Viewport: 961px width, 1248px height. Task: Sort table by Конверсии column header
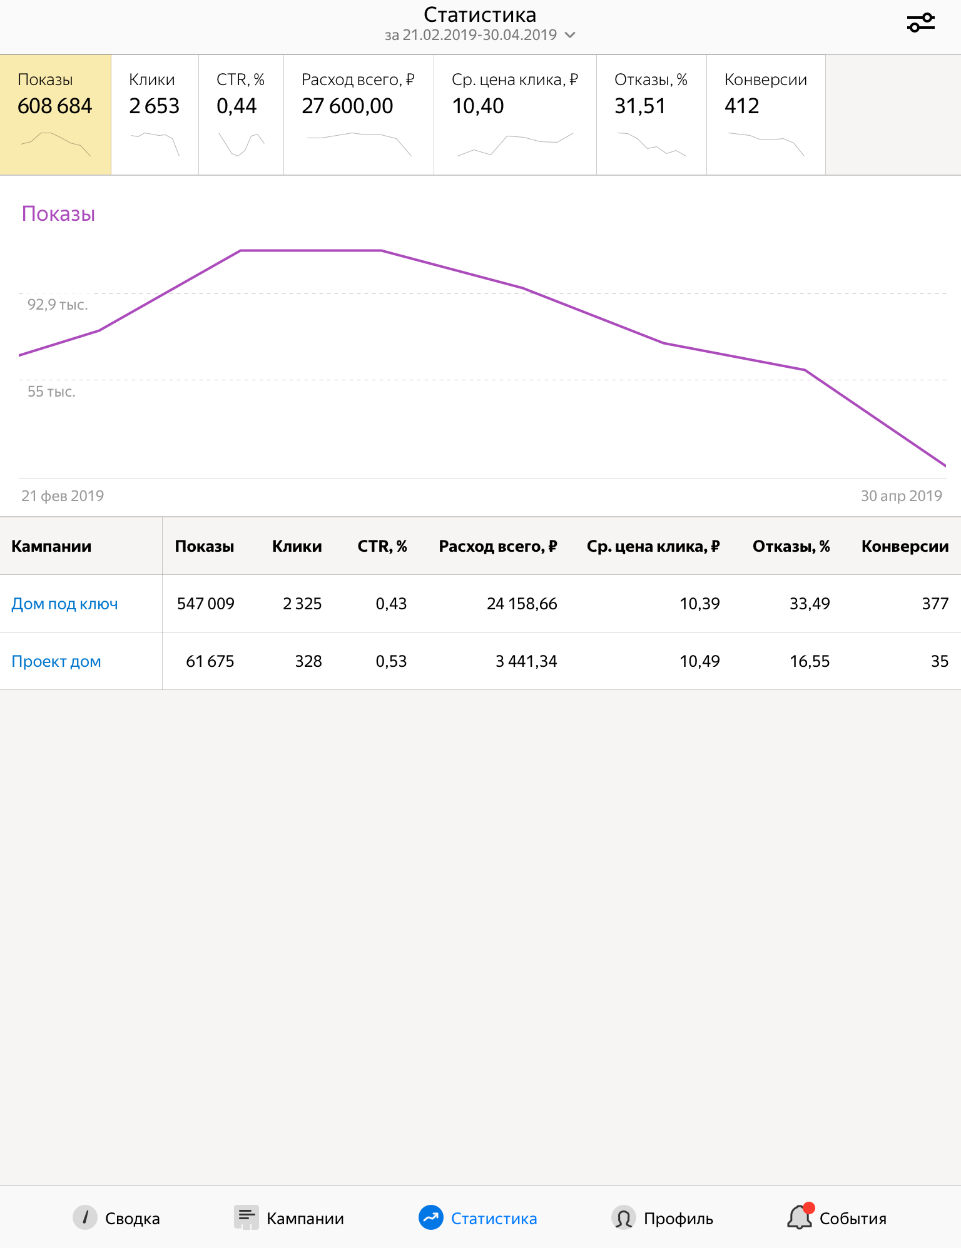point(905,546)
